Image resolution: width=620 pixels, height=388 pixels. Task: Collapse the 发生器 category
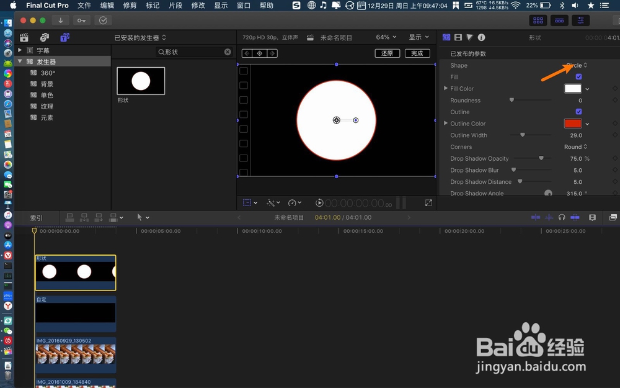pyautogui.click(x=20, y=61)
